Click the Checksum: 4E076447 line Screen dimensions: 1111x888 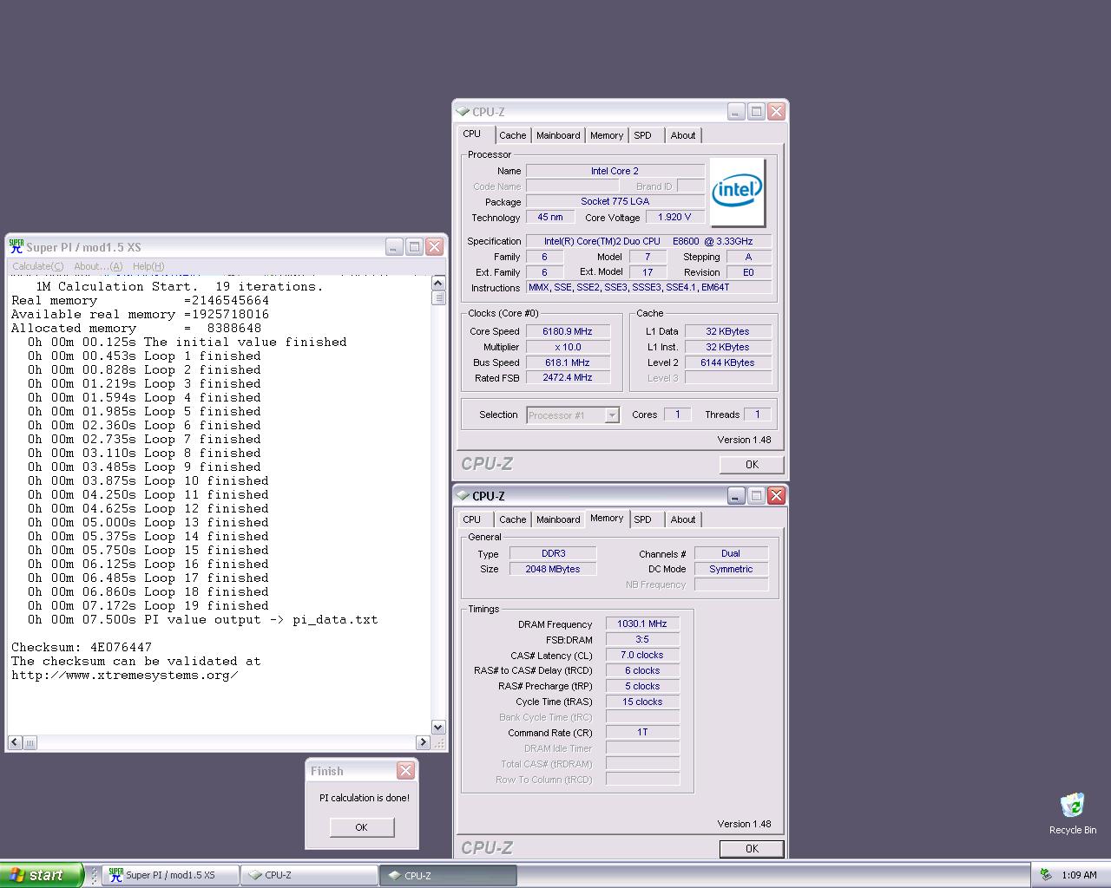click(82, 647)
